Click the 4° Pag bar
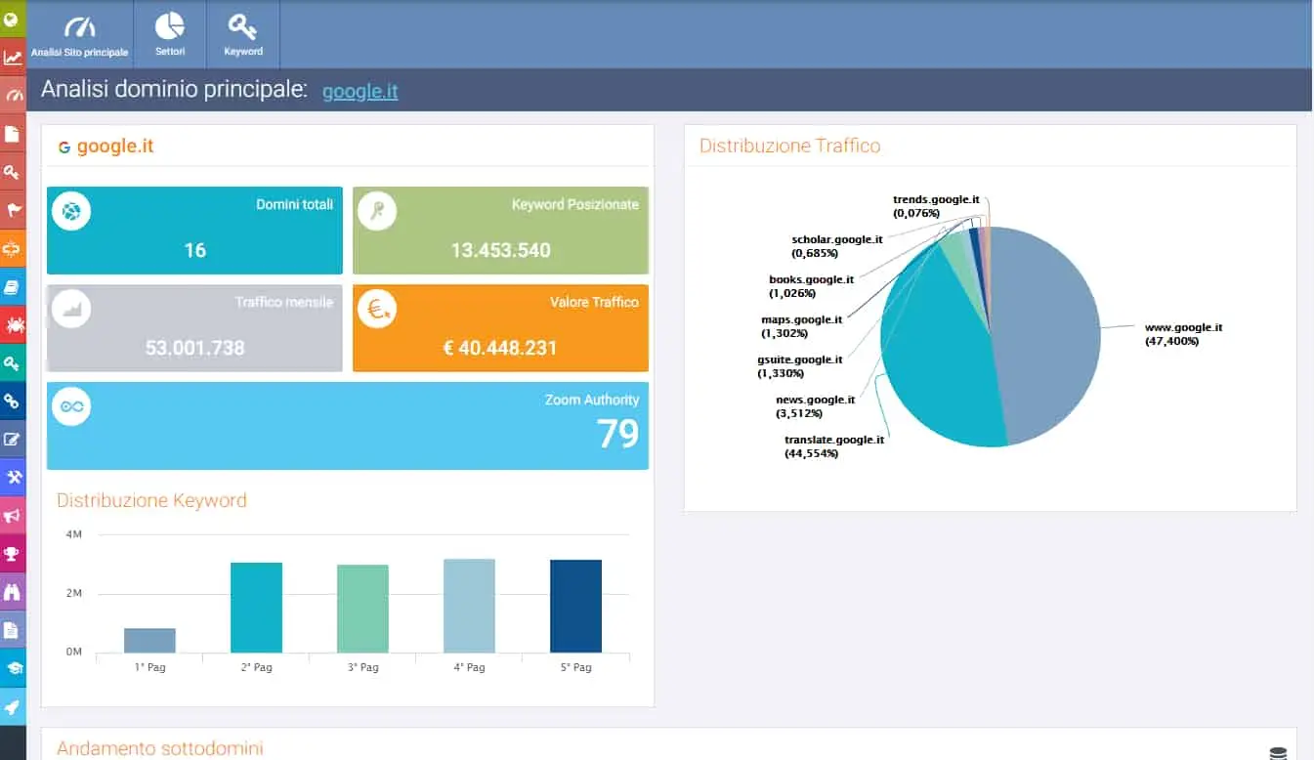Screen dimensions: 1314x760 469,606
